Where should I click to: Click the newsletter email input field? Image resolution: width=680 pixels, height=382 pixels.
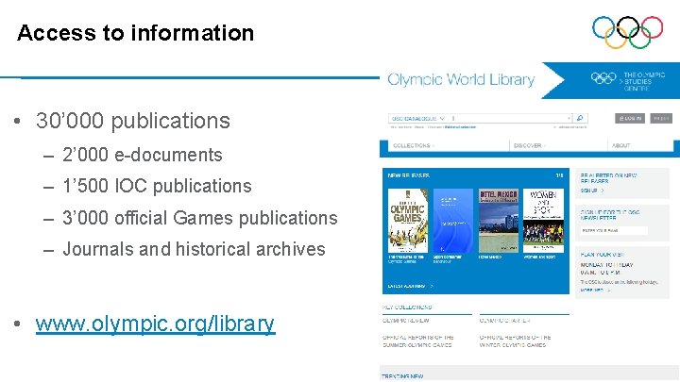pyautogui.click(x=614, y=231)
